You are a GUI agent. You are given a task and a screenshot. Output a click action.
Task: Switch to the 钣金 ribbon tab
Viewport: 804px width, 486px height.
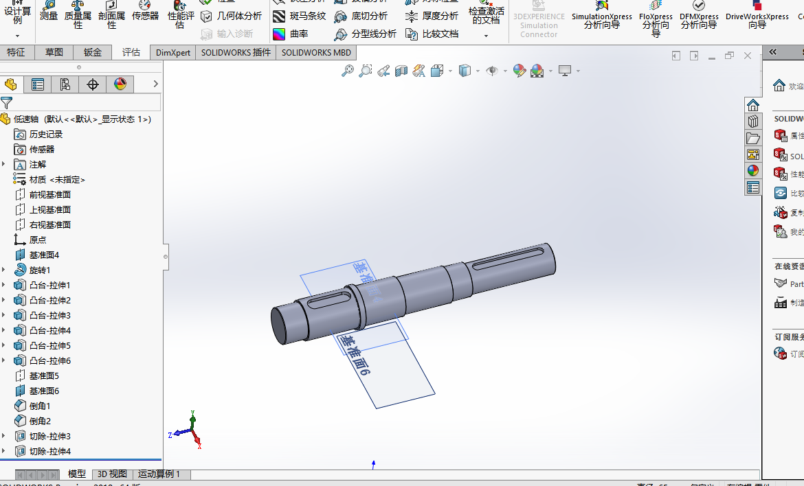click(93, 52)
